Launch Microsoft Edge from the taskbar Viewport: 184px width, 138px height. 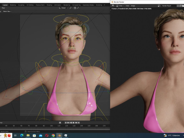tap(22, 135)
